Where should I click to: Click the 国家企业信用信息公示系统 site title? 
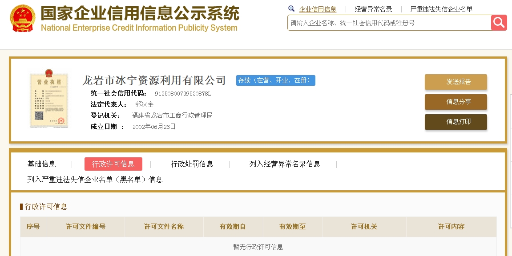pyautogui.click(x=140, y=13)
